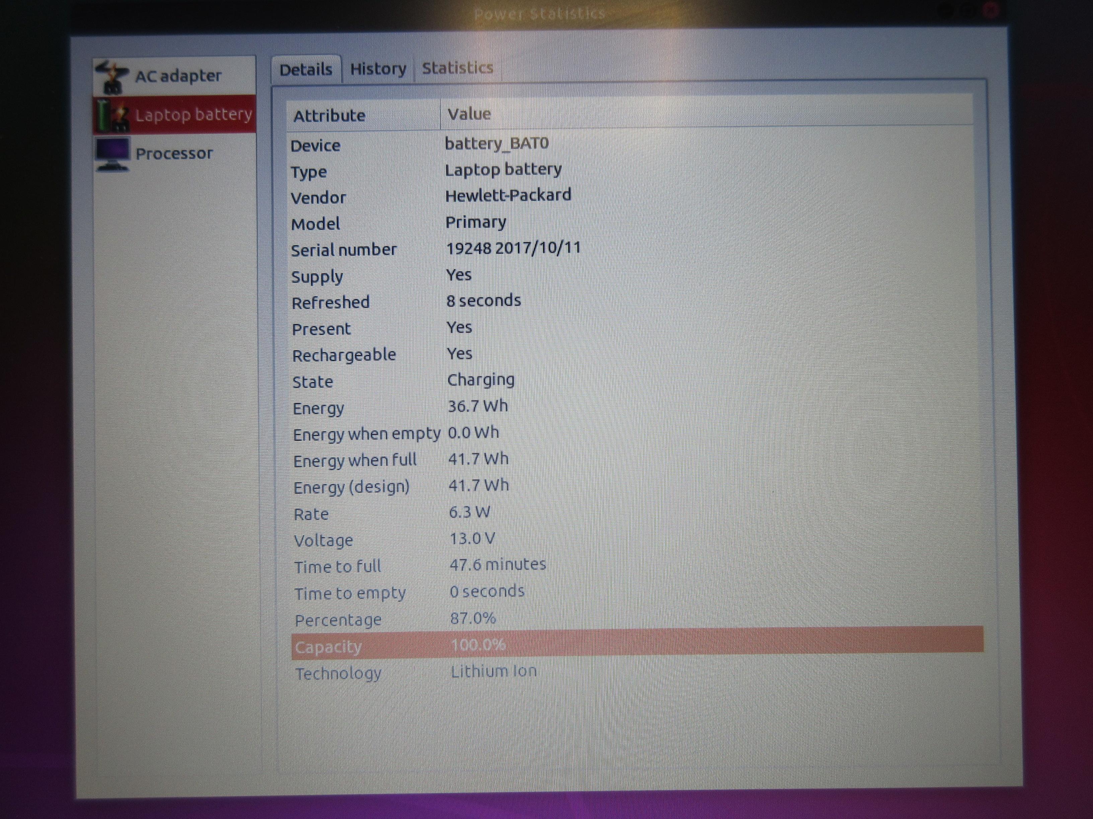Click the Primary model value
The width and height of the screenshot is (1093, 819).
click(476, 222)
